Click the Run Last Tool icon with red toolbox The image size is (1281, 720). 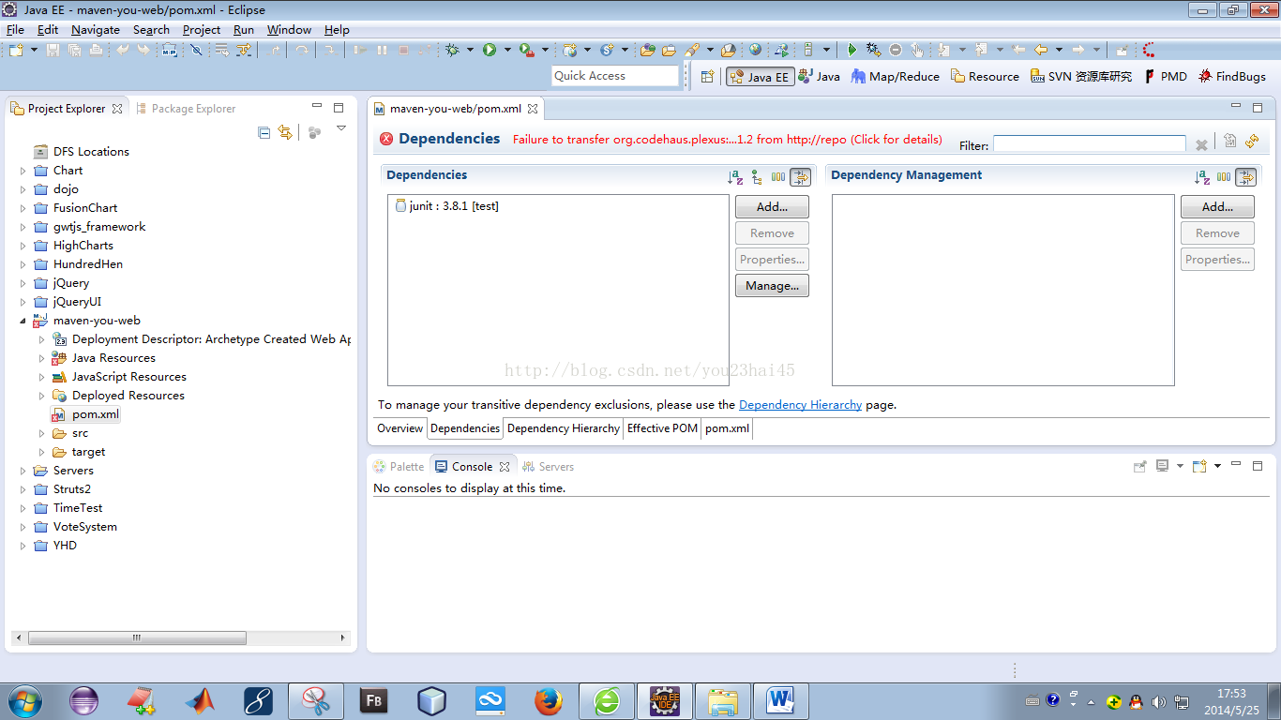point(527,50)
